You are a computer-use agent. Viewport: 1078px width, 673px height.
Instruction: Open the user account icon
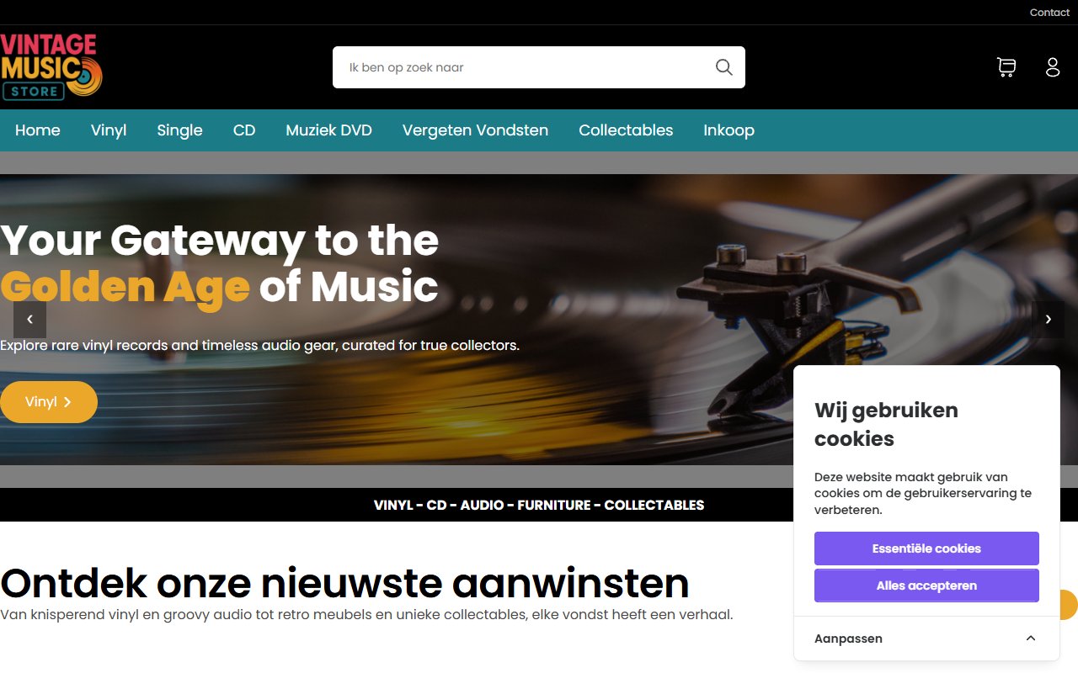(1053, 67)
